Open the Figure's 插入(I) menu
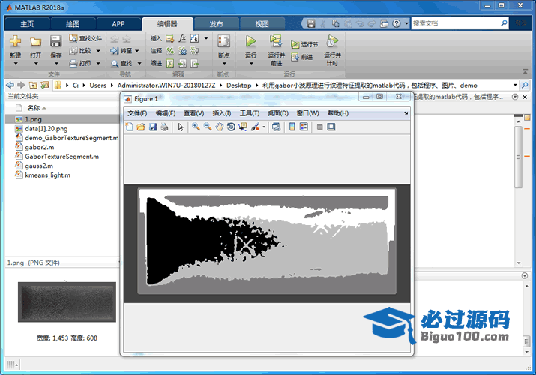536x375 pixels. (223, 113)
